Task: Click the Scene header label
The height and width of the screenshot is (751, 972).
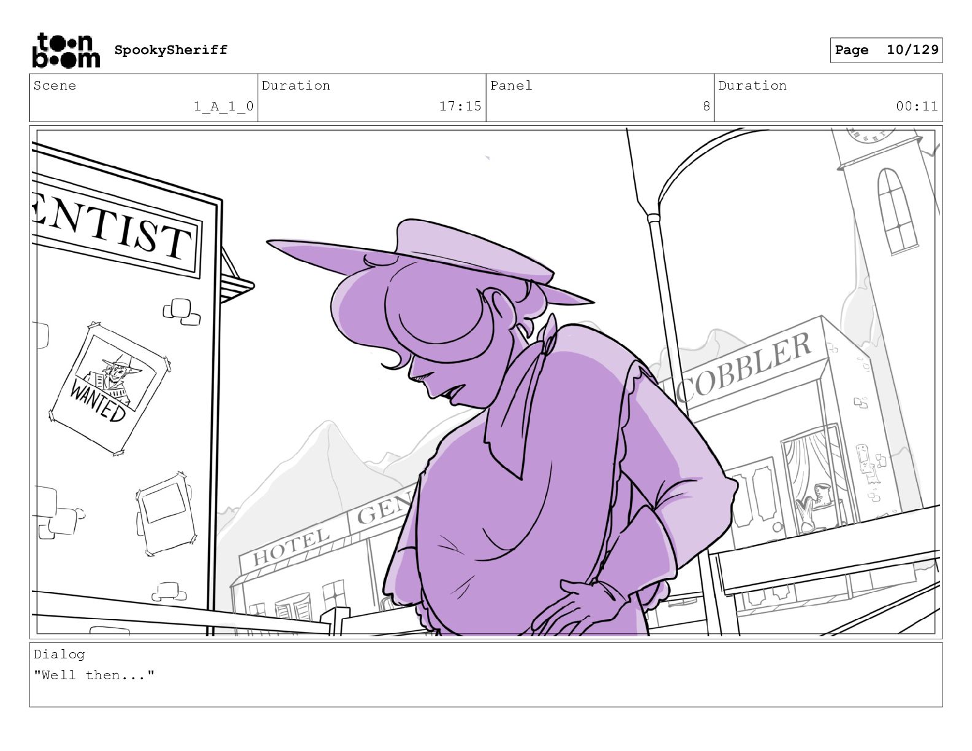Action: click(x=55, y=85)
